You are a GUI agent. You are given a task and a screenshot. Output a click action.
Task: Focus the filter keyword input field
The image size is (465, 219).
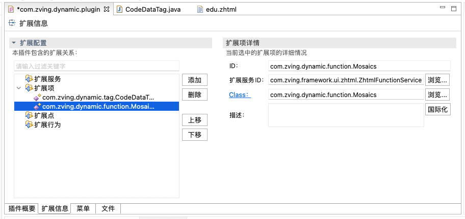click(x=96, y=66)
